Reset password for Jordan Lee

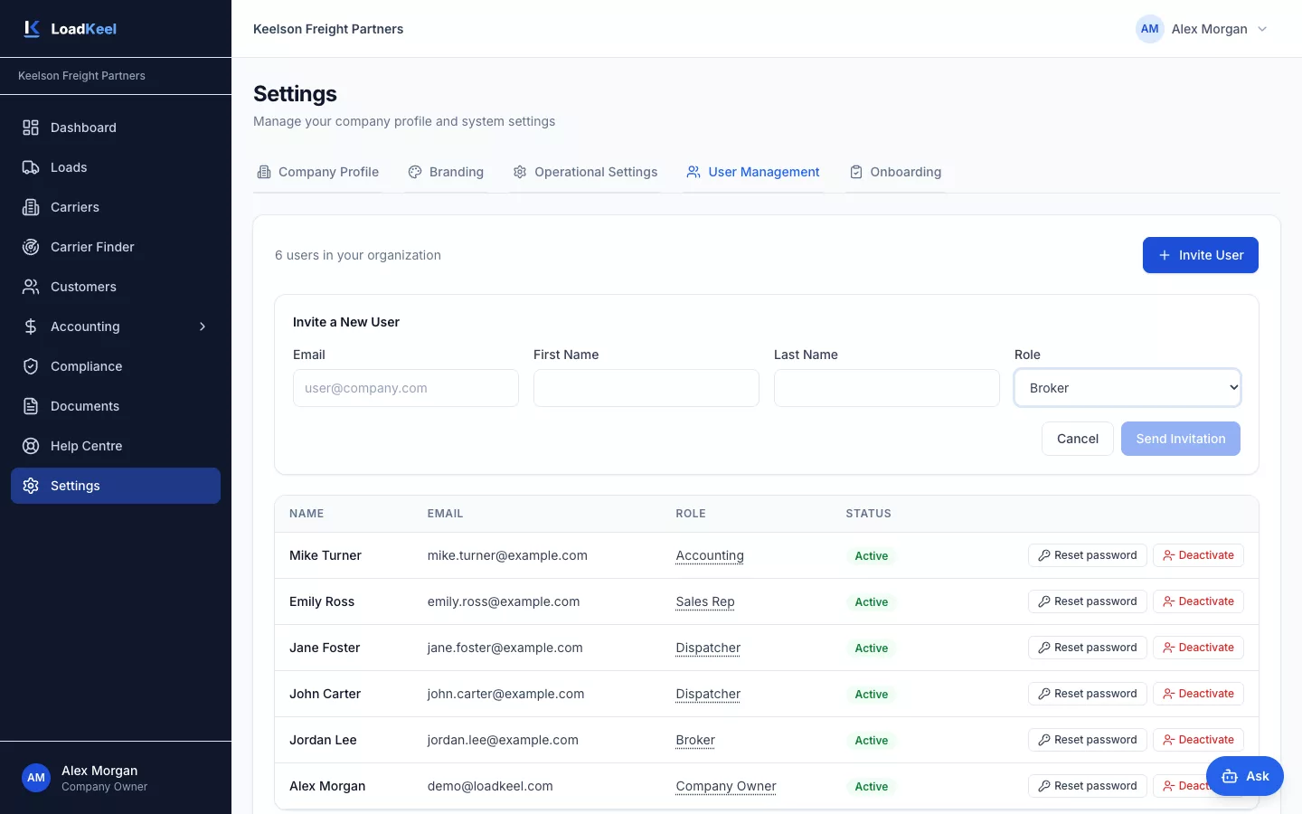1088,740
